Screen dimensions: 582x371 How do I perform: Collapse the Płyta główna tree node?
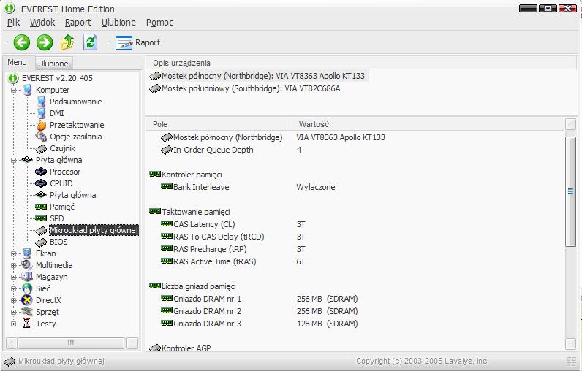tap(14, 160)
